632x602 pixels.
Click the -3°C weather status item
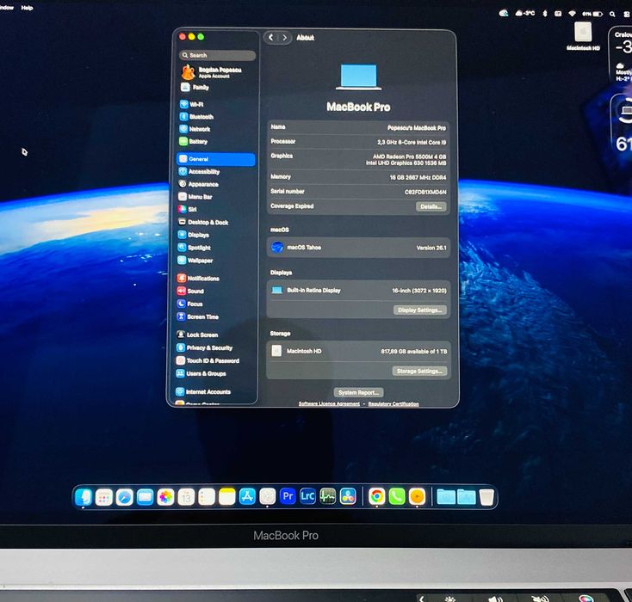525,13
